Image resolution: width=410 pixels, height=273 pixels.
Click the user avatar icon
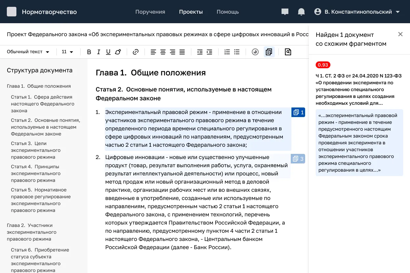(318, 12)
